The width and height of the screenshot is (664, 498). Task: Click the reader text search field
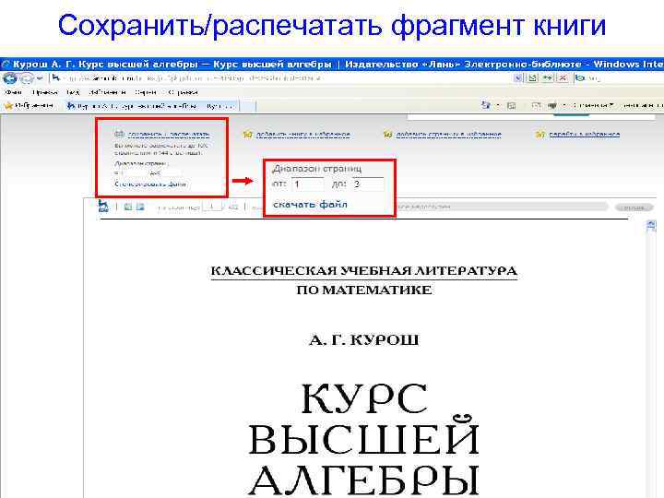point(501,207)
